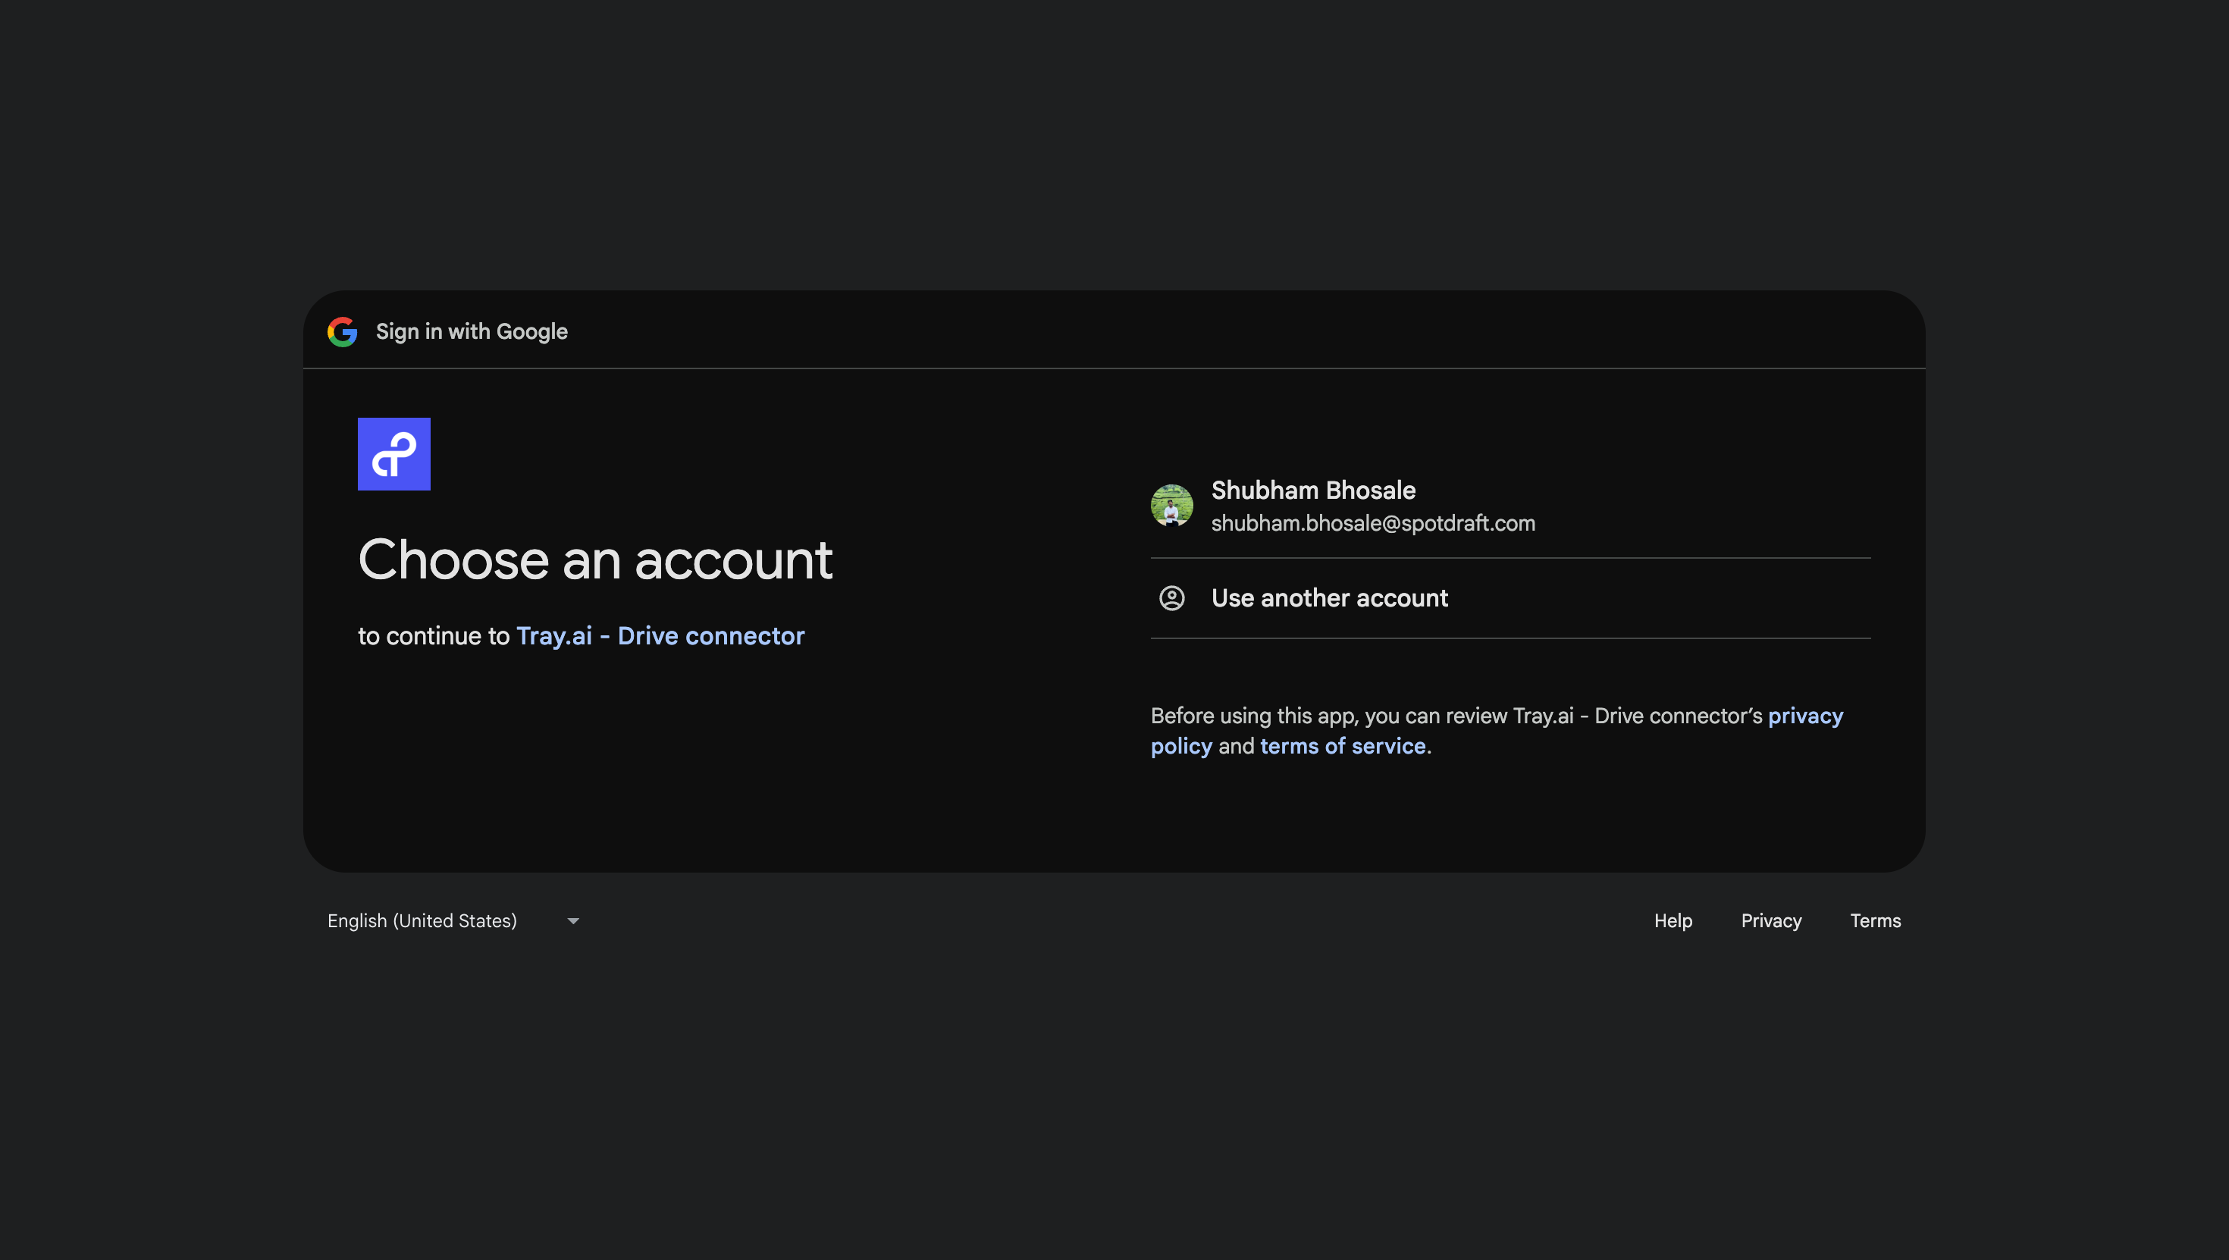Click the Tray.ai app logo
The height and width of the screenshot is (1260, 2229).
tap(393, 454)
